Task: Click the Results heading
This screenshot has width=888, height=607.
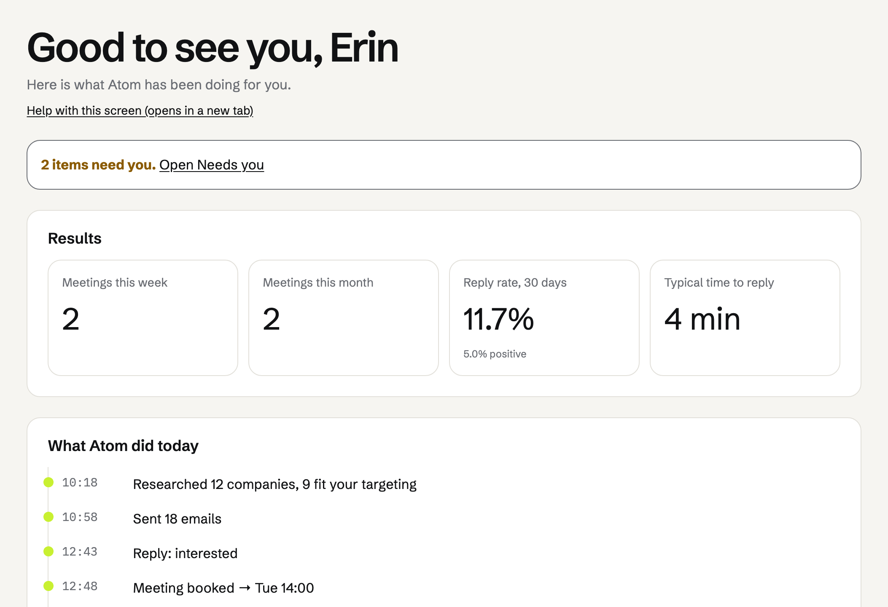Action: click(x=75, y=238)
